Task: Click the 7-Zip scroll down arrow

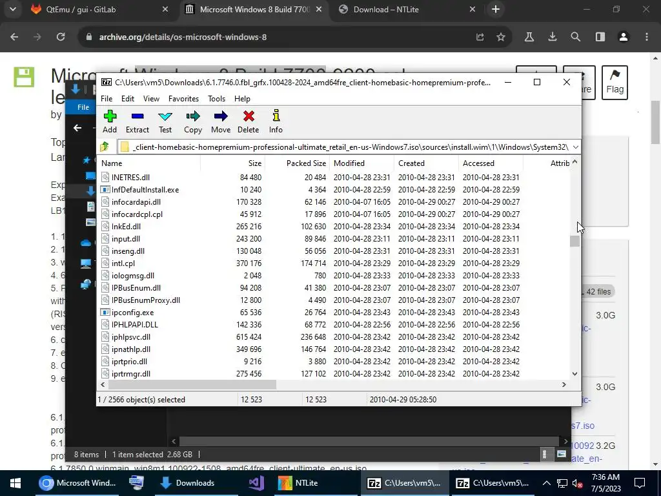Action: coord(575,374)
